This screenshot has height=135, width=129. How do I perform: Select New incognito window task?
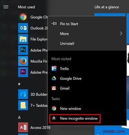pos(87,119)
